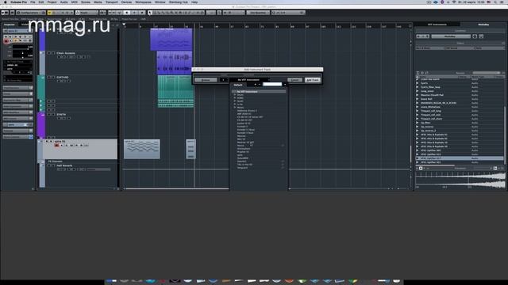Open the Project menu

coord(52,2)
